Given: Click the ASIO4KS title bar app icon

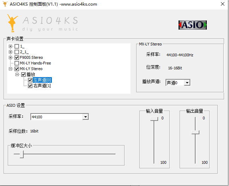Looking at the screenshot, I should pos(5,4).
